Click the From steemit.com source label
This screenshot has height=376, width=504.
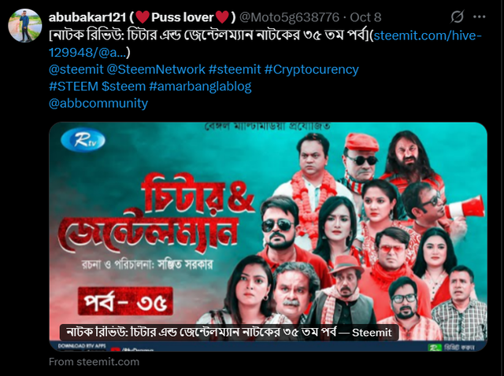(x=94, y=362)
